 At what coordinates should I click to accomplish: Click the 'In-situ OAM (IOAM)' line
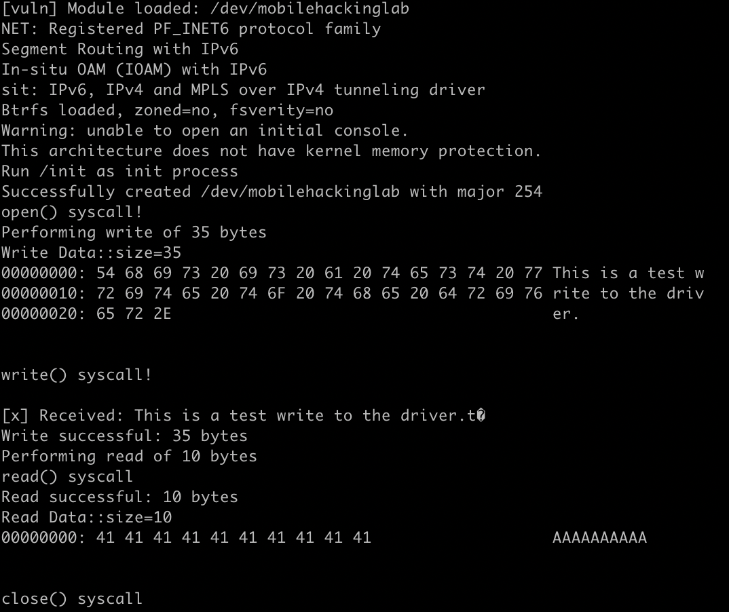134,70
